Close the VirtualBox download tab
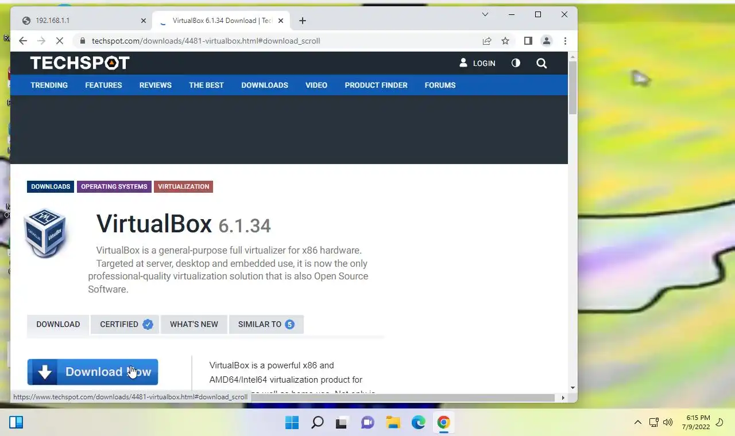 [x=281, y=21]
